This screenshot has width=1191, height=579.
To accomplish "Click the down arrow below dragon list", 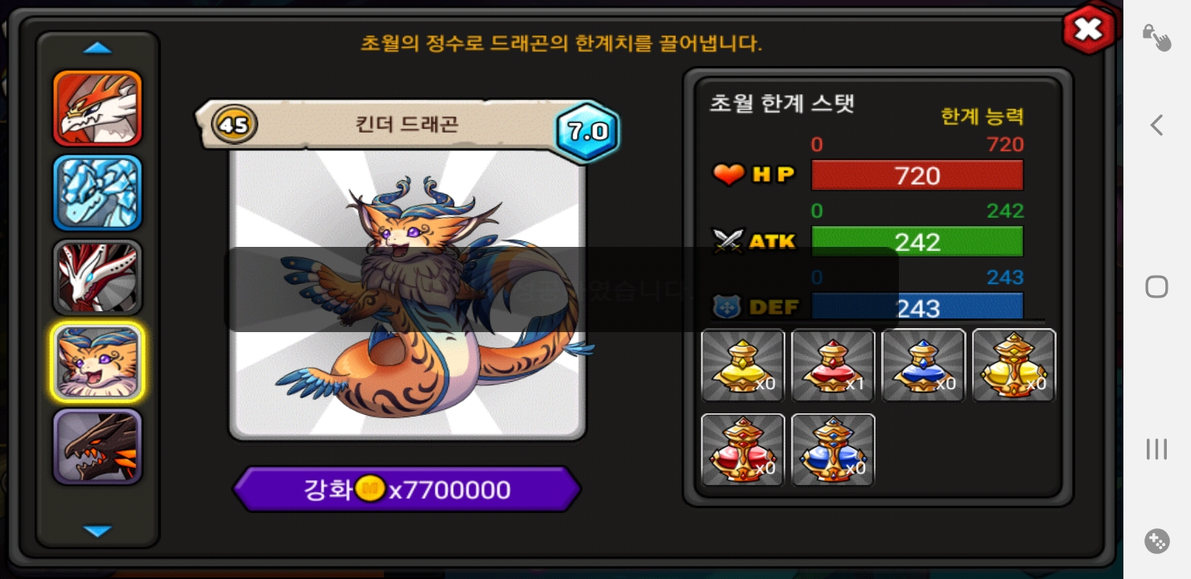I will [x=97, y=532].
